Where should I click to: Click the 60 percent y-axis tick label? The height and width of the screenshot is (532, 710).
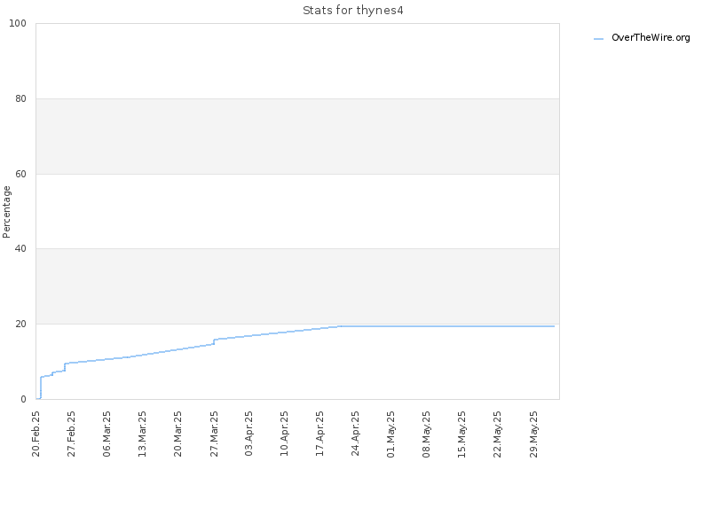point(20,174)
